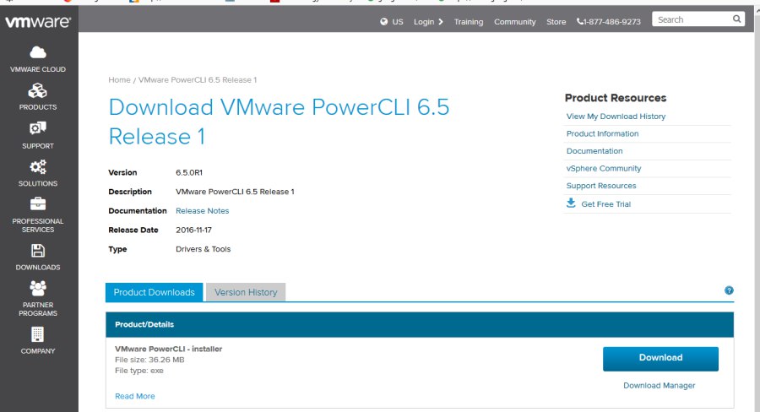Click the description value VMware PowerCLI 6.5 Release 1
This screenshot has width=760, height=412.
235,192
